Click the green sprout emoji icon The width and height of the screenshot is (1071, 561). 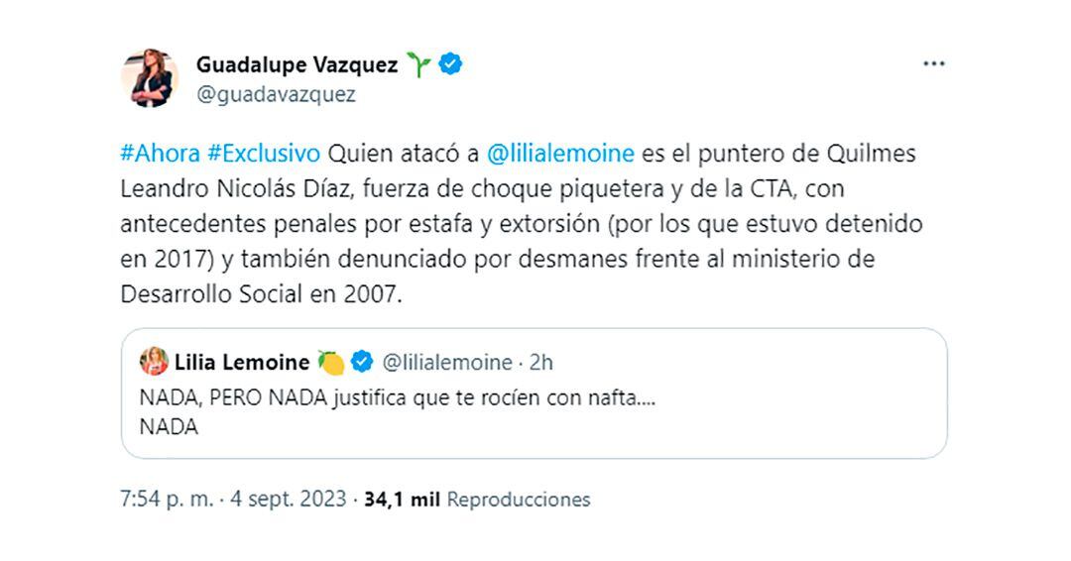[x=419, y=65]
